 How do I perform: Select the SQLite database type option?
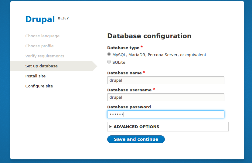point(109,62)
